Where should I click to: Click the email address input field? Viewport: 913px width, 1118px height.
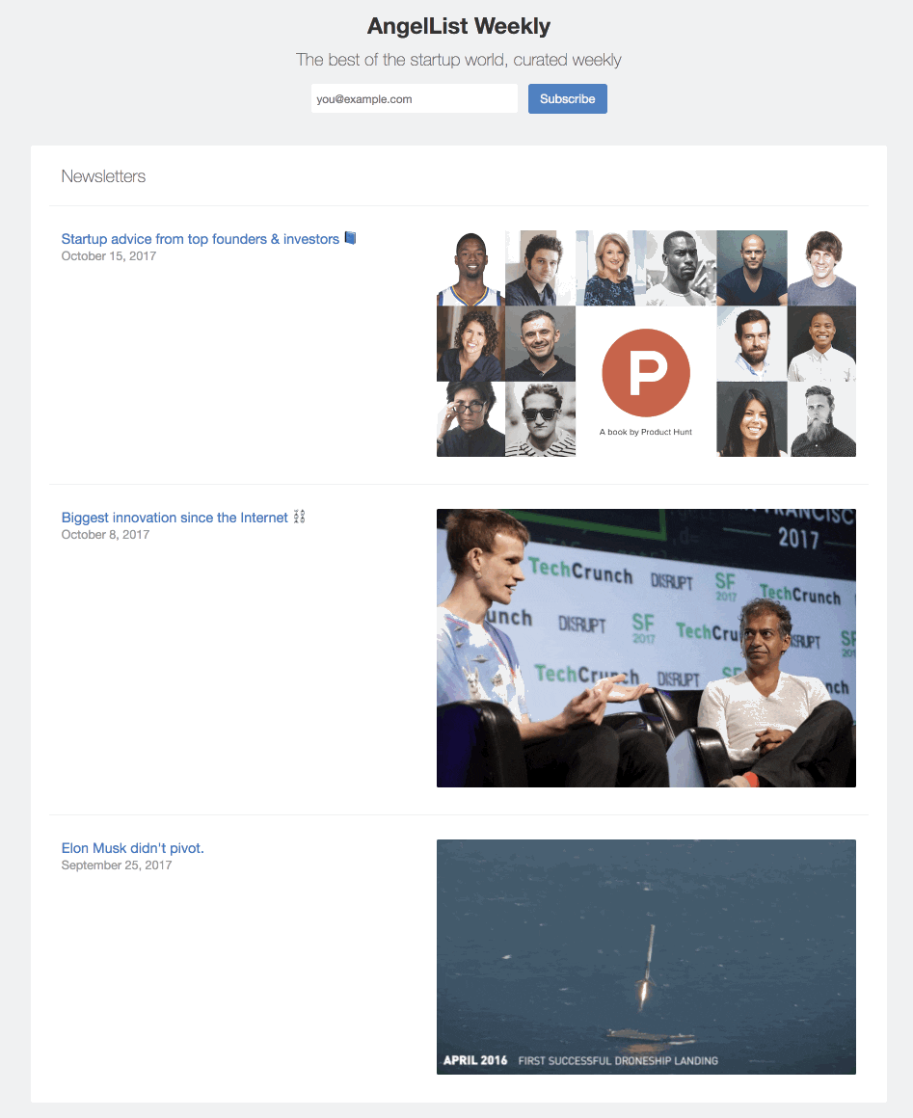415,98
